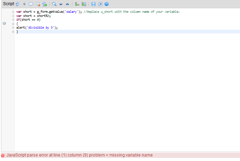Click 'short%3;' on line 2
This screenshot has width=240, height=161.
44,16
